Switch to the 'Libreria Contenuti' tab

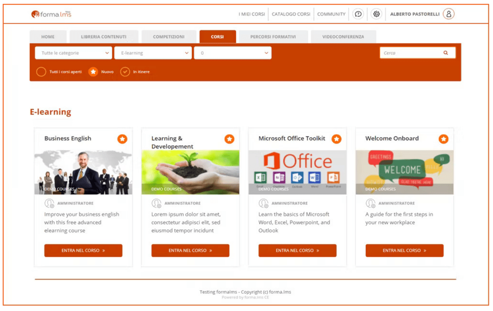click(104, 37)
